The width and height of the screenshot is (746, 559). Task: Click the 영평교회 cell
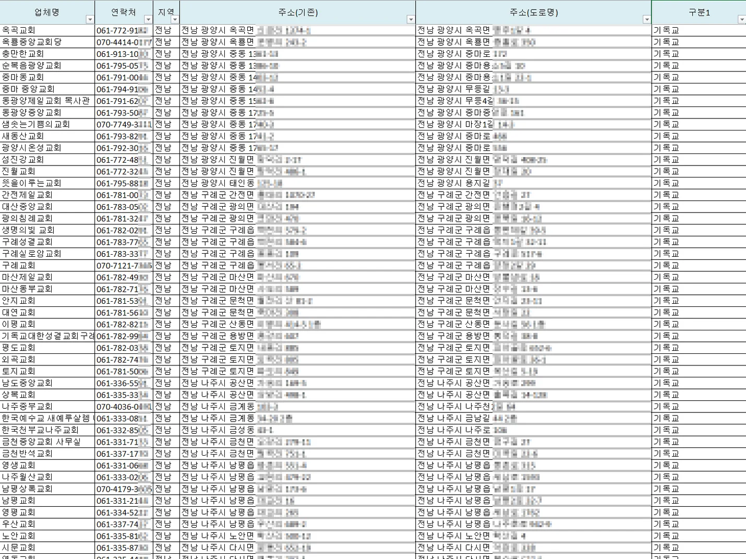47,513
